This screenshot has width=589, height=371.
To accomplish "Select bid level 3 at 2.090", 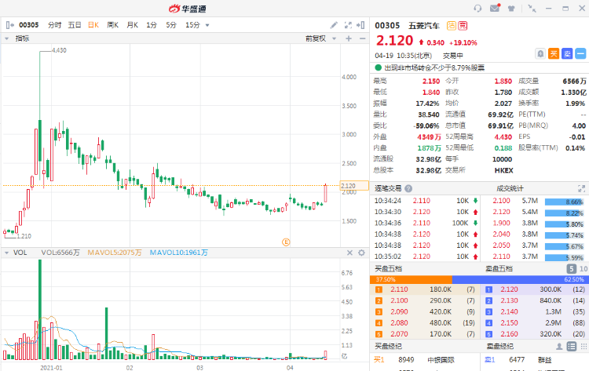I will click(425, 311).
